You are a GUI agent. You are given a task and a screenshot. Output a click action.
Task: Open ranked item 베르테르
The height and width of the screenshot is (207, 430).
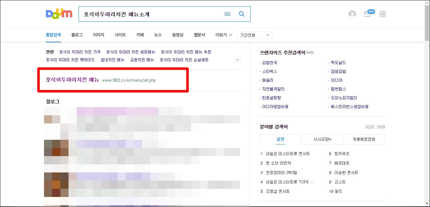click(x=342, y=163)
